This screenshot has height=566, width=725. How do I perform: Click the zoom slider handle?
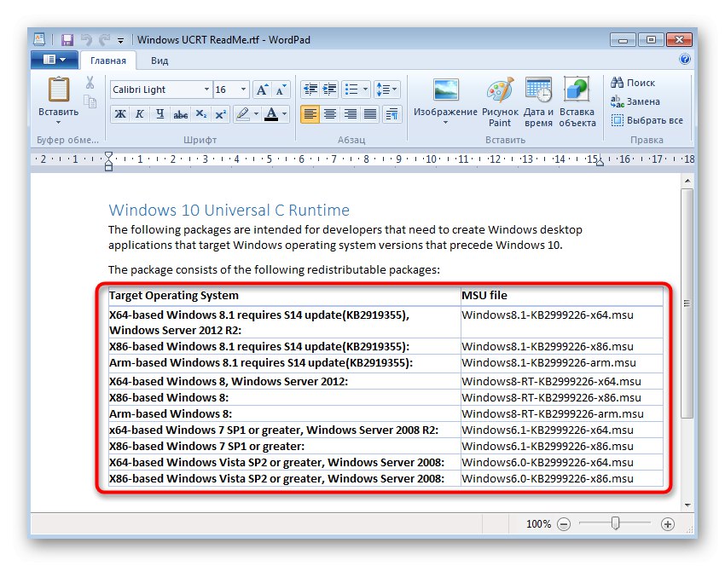tap(615, 524)
